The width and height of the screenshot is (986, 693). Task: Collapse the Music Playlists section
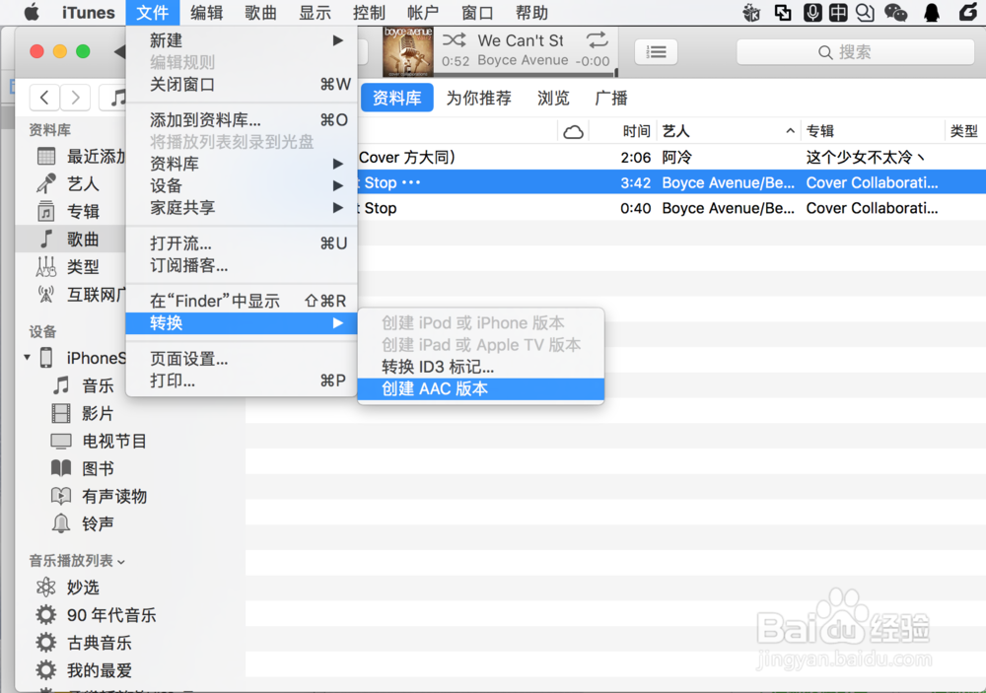click(x=121, y=562)
